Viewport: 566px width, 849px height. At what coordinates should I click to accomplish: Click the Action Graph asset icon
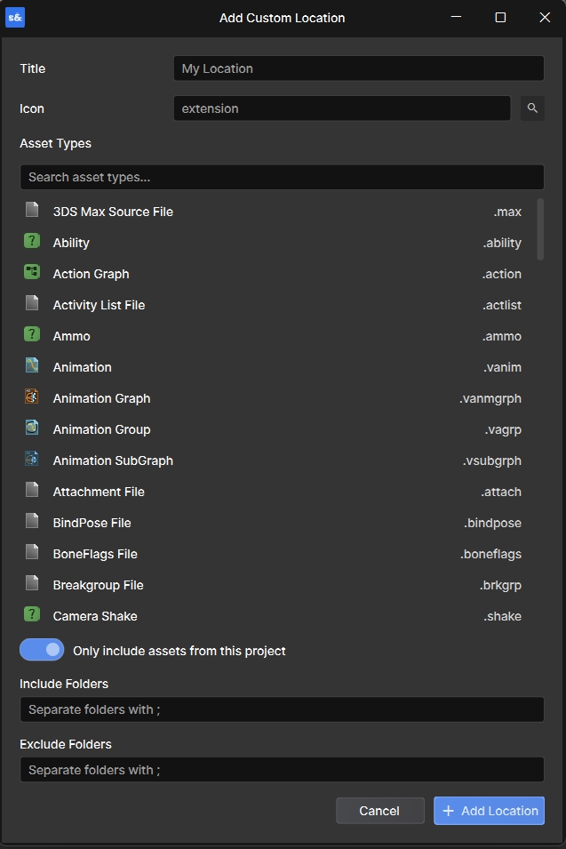32,273
